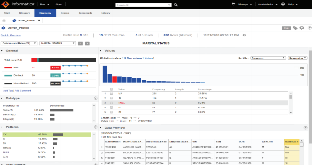Collapse the Values section
The height and width of the screenshot is (165, 312).
tap(100, 51)
